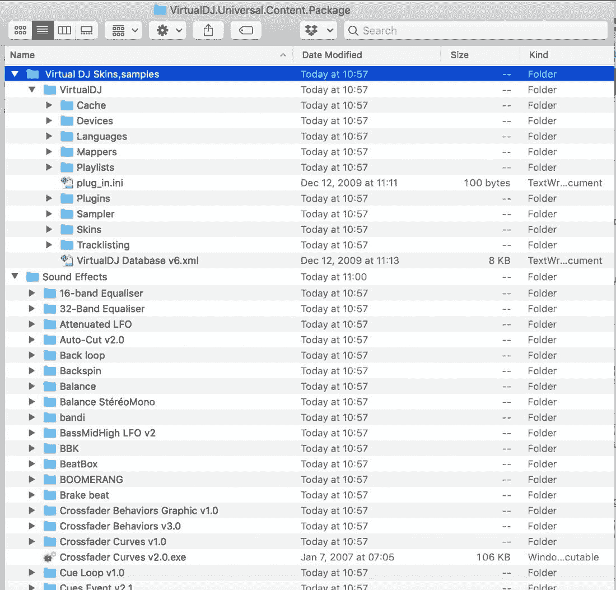The height and width of the screenshot is (590, 616).
Task: Expand the BBK folder
Action: click(x=32, y=448)
